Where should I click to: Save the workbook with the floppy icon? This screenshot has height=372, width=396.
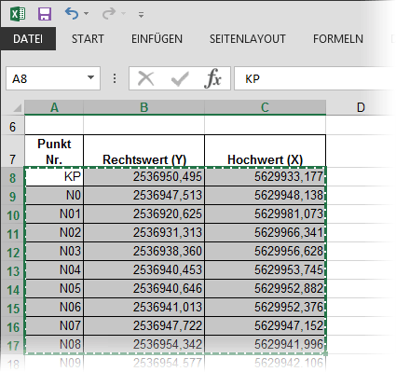pos(45,14)
